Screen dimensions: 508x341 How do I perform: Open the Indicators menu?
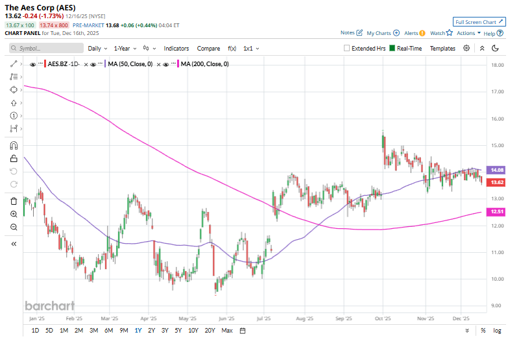point(176,48)
